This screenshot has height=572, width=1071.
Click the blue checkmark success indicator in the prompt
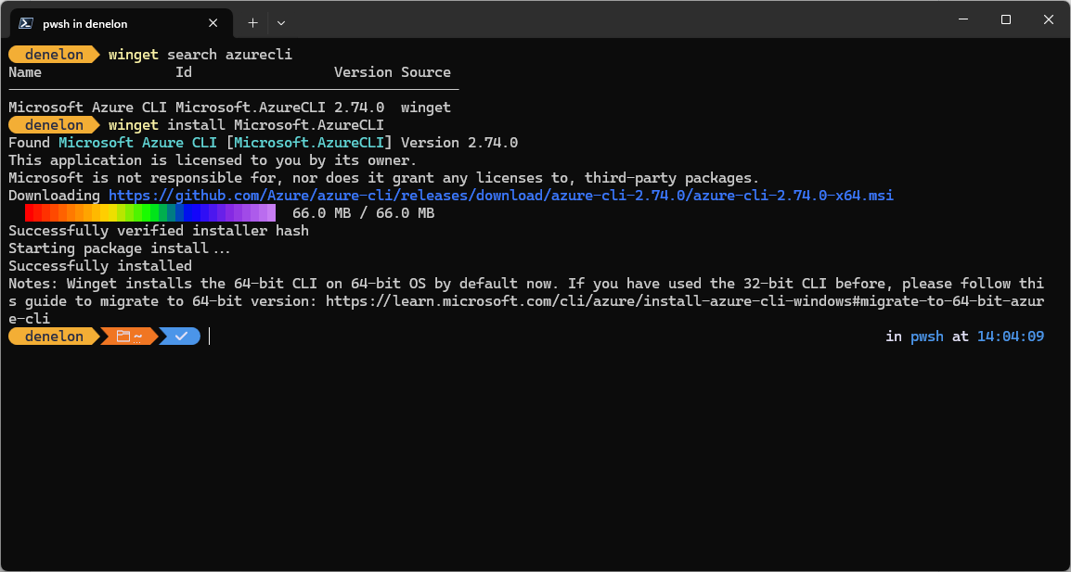coord(182,336)
